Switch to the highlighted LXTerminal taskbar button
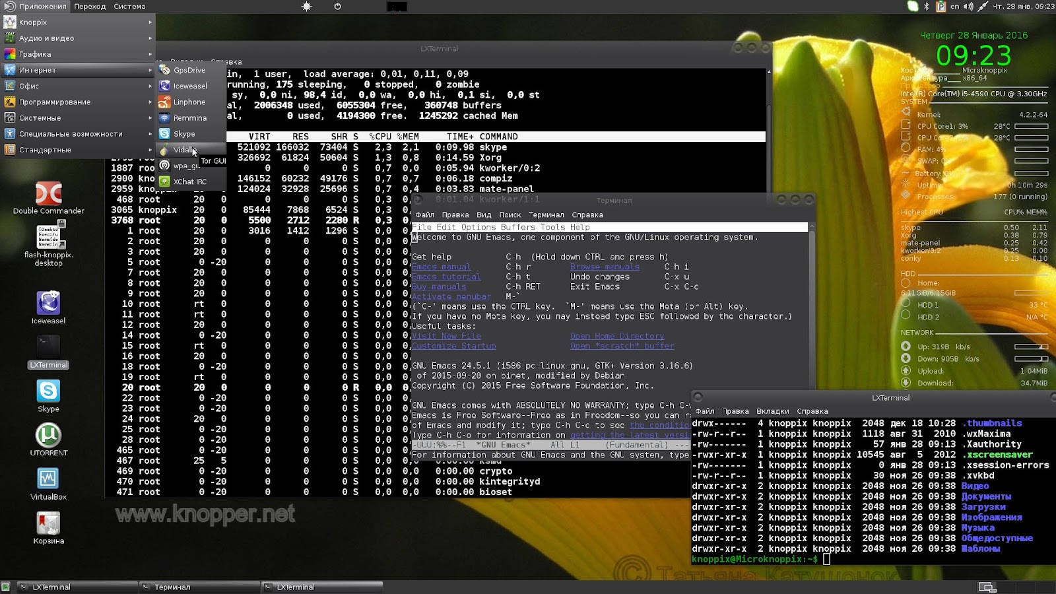Image resolution: width=1056 pixels, height=594 pixels. point(323,587)
